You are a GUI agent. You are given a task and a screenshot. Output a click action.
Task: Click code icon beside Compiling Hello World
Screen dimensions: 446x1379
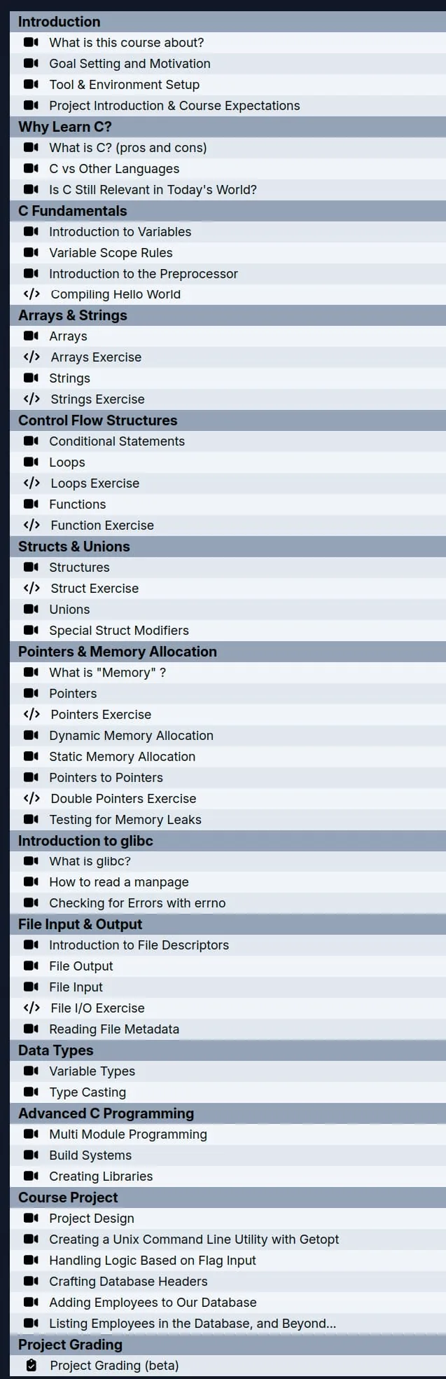point(32,294)
